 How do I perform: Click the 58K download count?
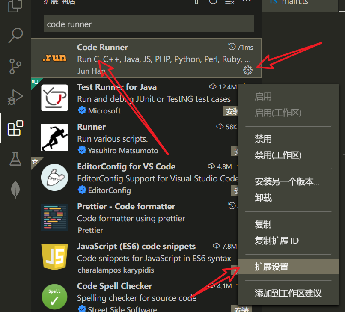coord(231,127)
